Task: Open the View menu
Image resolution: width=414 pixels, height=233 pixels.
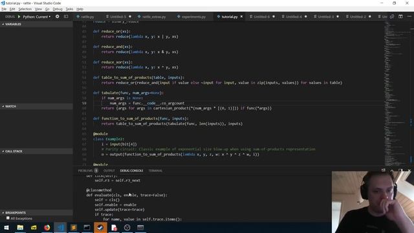Action: click(x=38, y=9)
